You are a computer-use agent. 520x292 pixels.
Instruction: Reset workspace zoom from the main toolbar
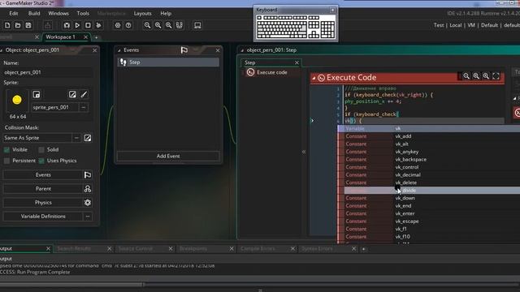tap(158, 25)
